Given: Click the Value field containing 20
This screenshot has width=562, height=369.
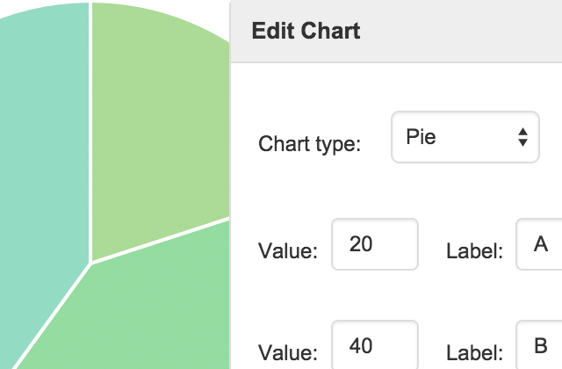Looking at the screenshot, I should pyautogui.click(x=374, y=244).
